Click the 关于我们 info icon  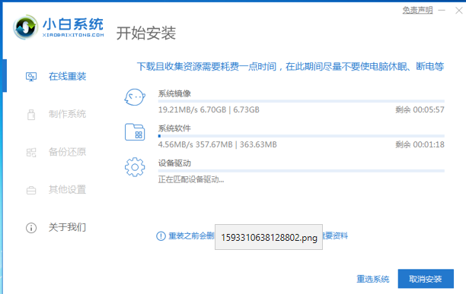(x=31, y=228)
